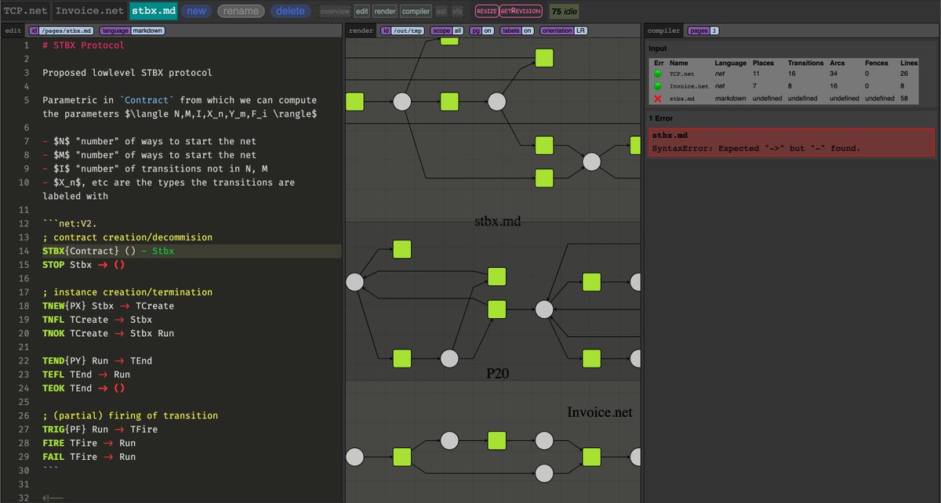Click the green status icon beside Invoice.net
Image resolution: width=941 pixels, height=503 pixels.
[657, 86]
